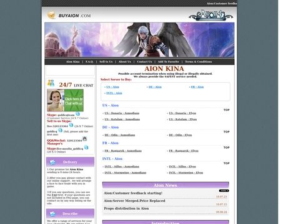Click the Aion game logo in header

pyautogui.click(x=210, y=15)
